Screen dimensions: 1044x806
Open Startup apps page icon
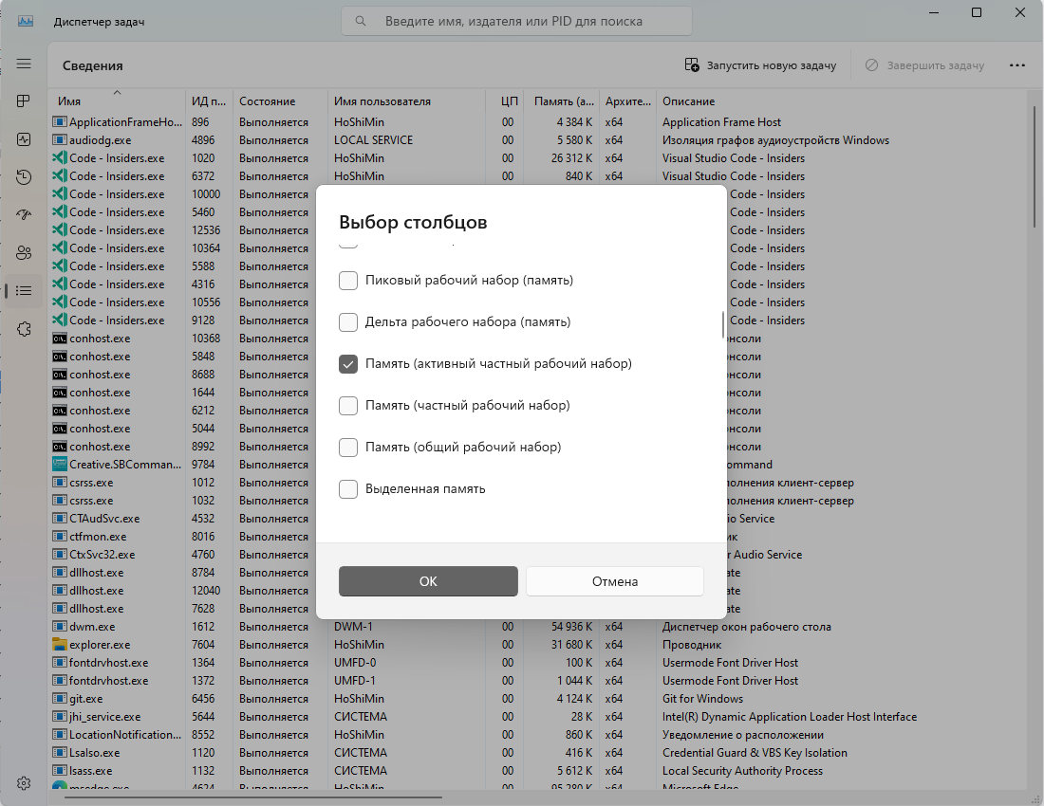pos(24,215)
